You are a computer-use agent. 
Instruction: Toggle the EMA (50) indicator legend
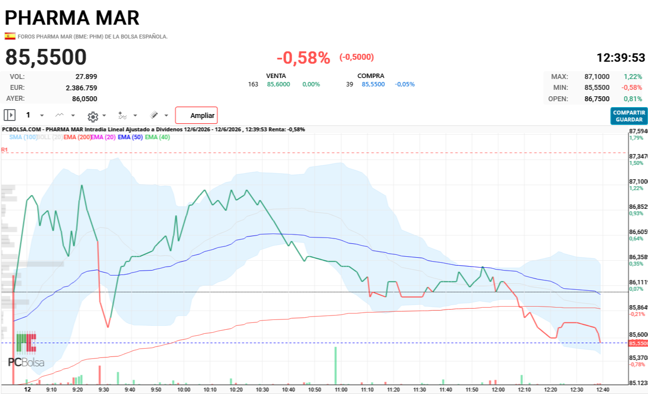(x=130, y=137)
